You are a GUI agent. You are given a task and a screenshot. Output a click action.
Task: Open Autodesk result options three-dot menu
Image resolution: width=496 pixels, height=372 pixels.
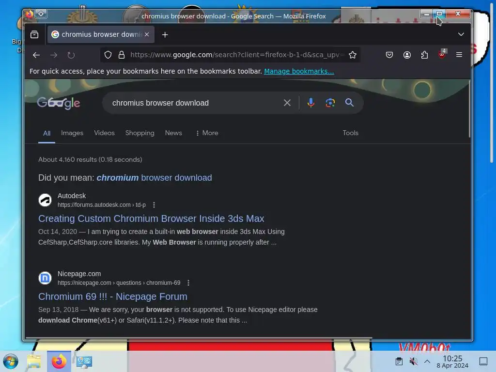[154, 205]
